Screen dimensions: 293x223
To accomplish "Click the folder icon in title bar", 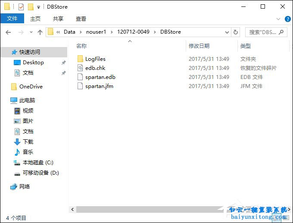I will [7, 6].
